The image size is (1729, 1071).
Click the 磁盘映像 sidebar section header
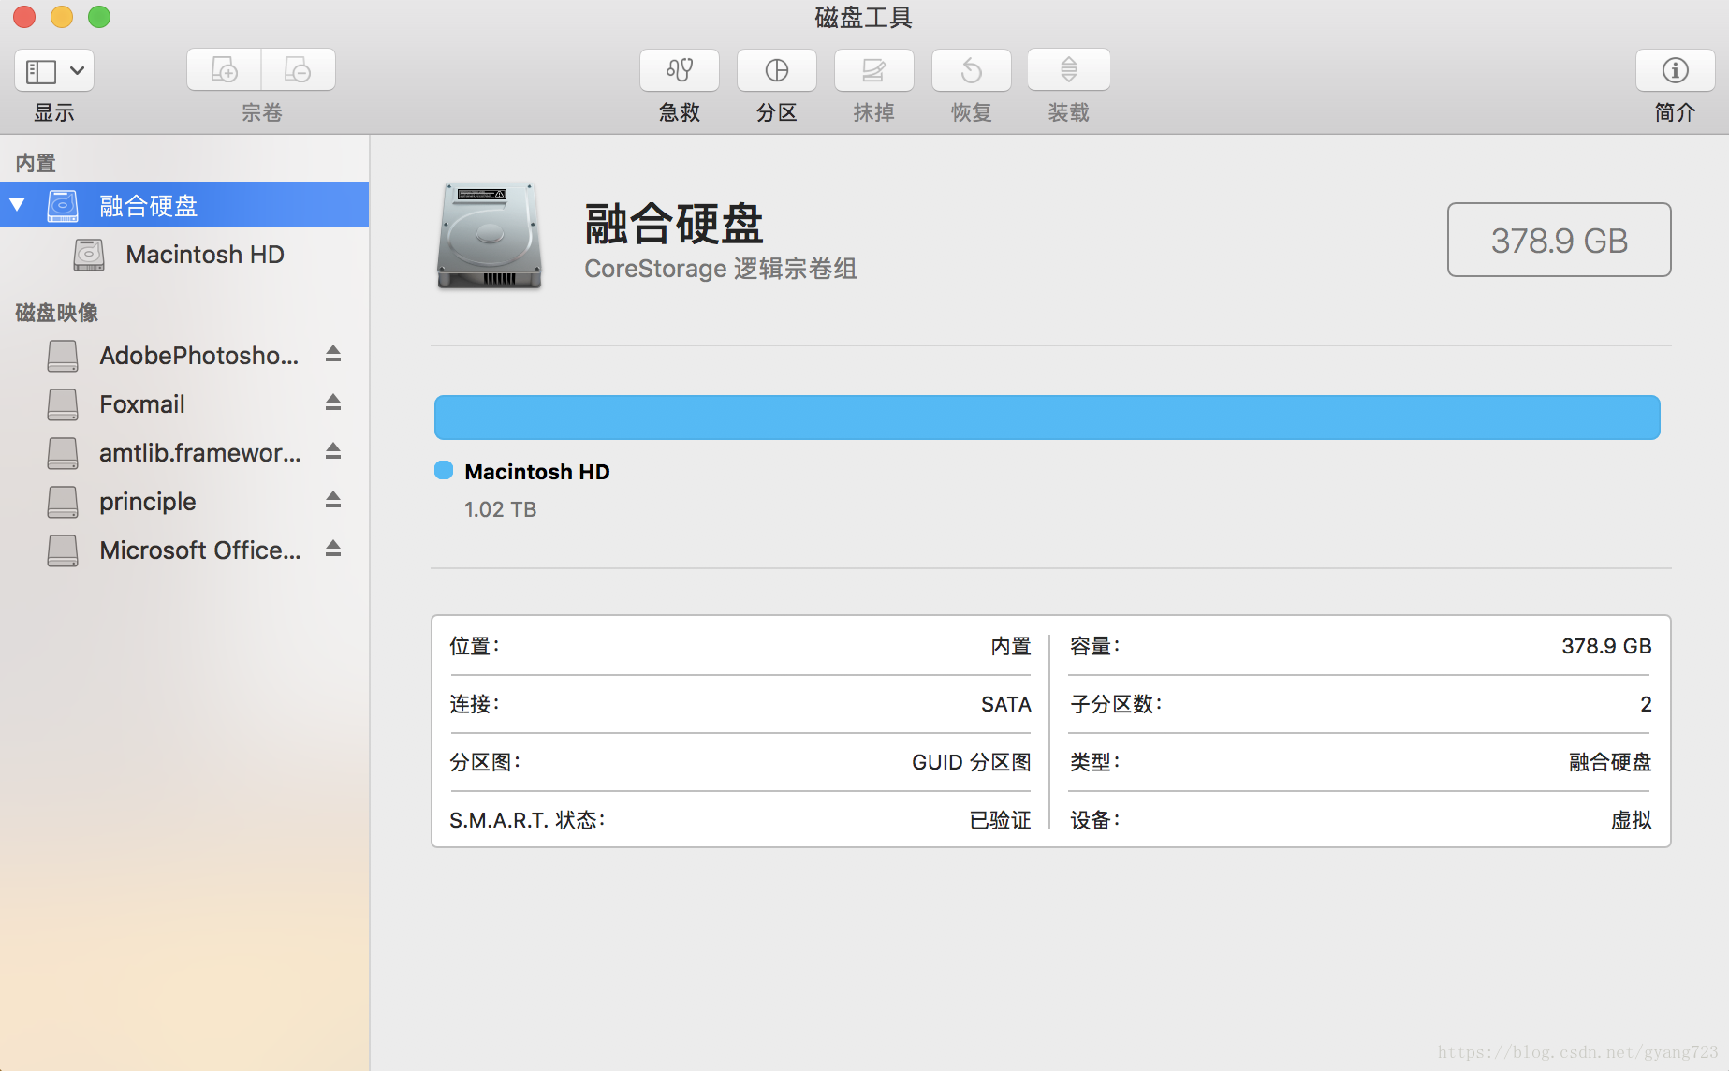(x=57, y=313)
